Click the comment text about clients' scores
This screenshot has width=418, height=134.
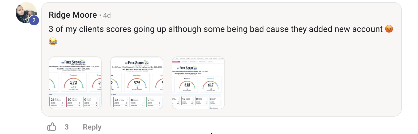[x=215, y=29]
